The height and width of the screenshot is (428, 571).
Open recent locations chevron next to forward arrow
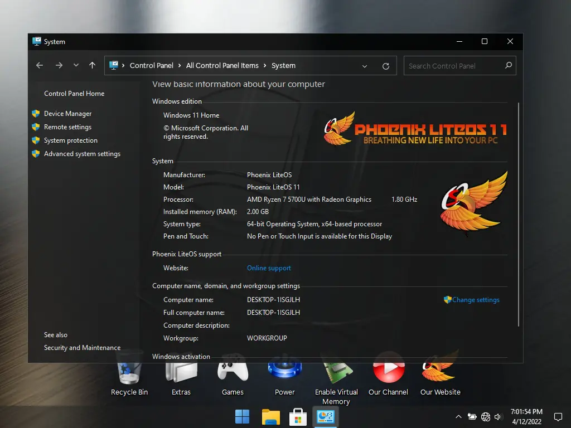(x=76, y=66)
